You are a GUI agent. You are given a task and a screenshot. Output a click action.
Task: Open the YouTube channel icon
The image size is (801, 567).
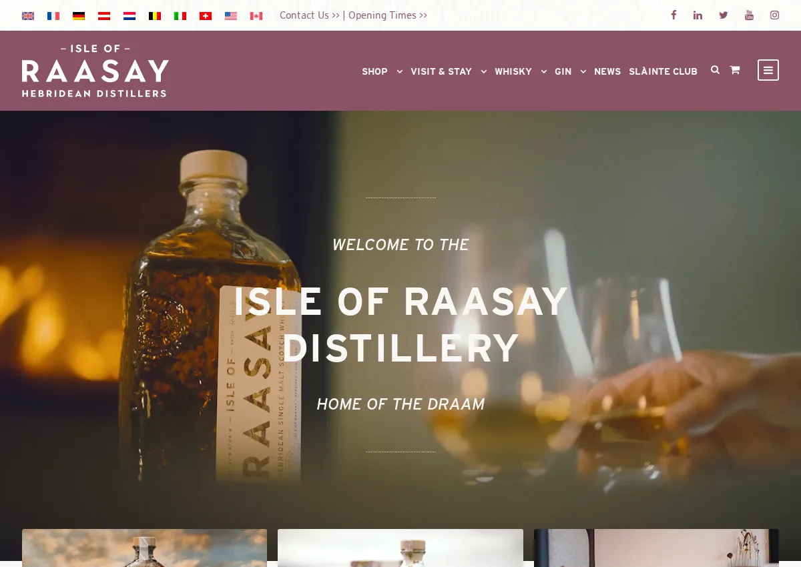[749, 15]
